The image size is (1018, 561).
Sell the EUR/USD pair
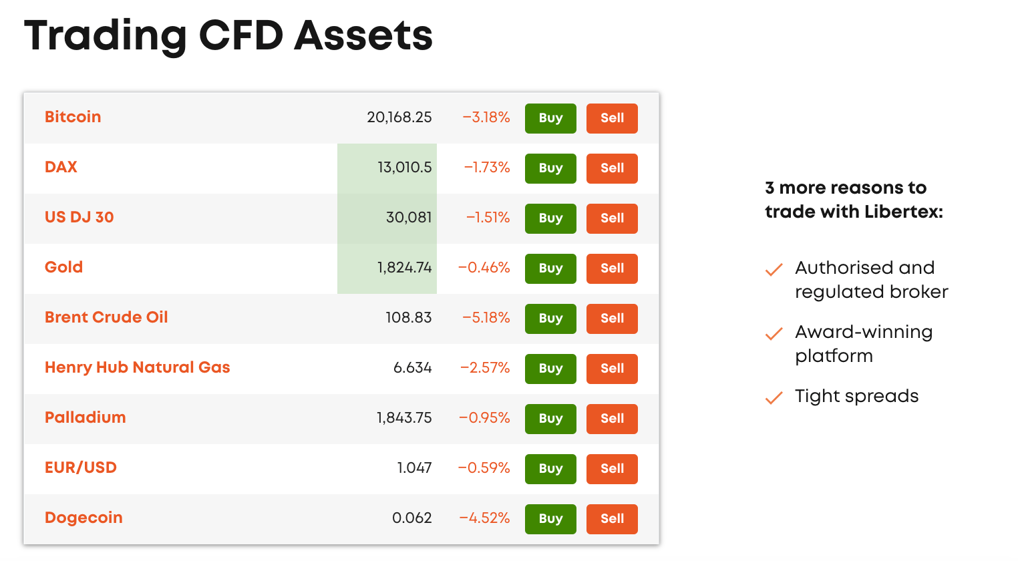pyautogui.click(x=612, y=469)
